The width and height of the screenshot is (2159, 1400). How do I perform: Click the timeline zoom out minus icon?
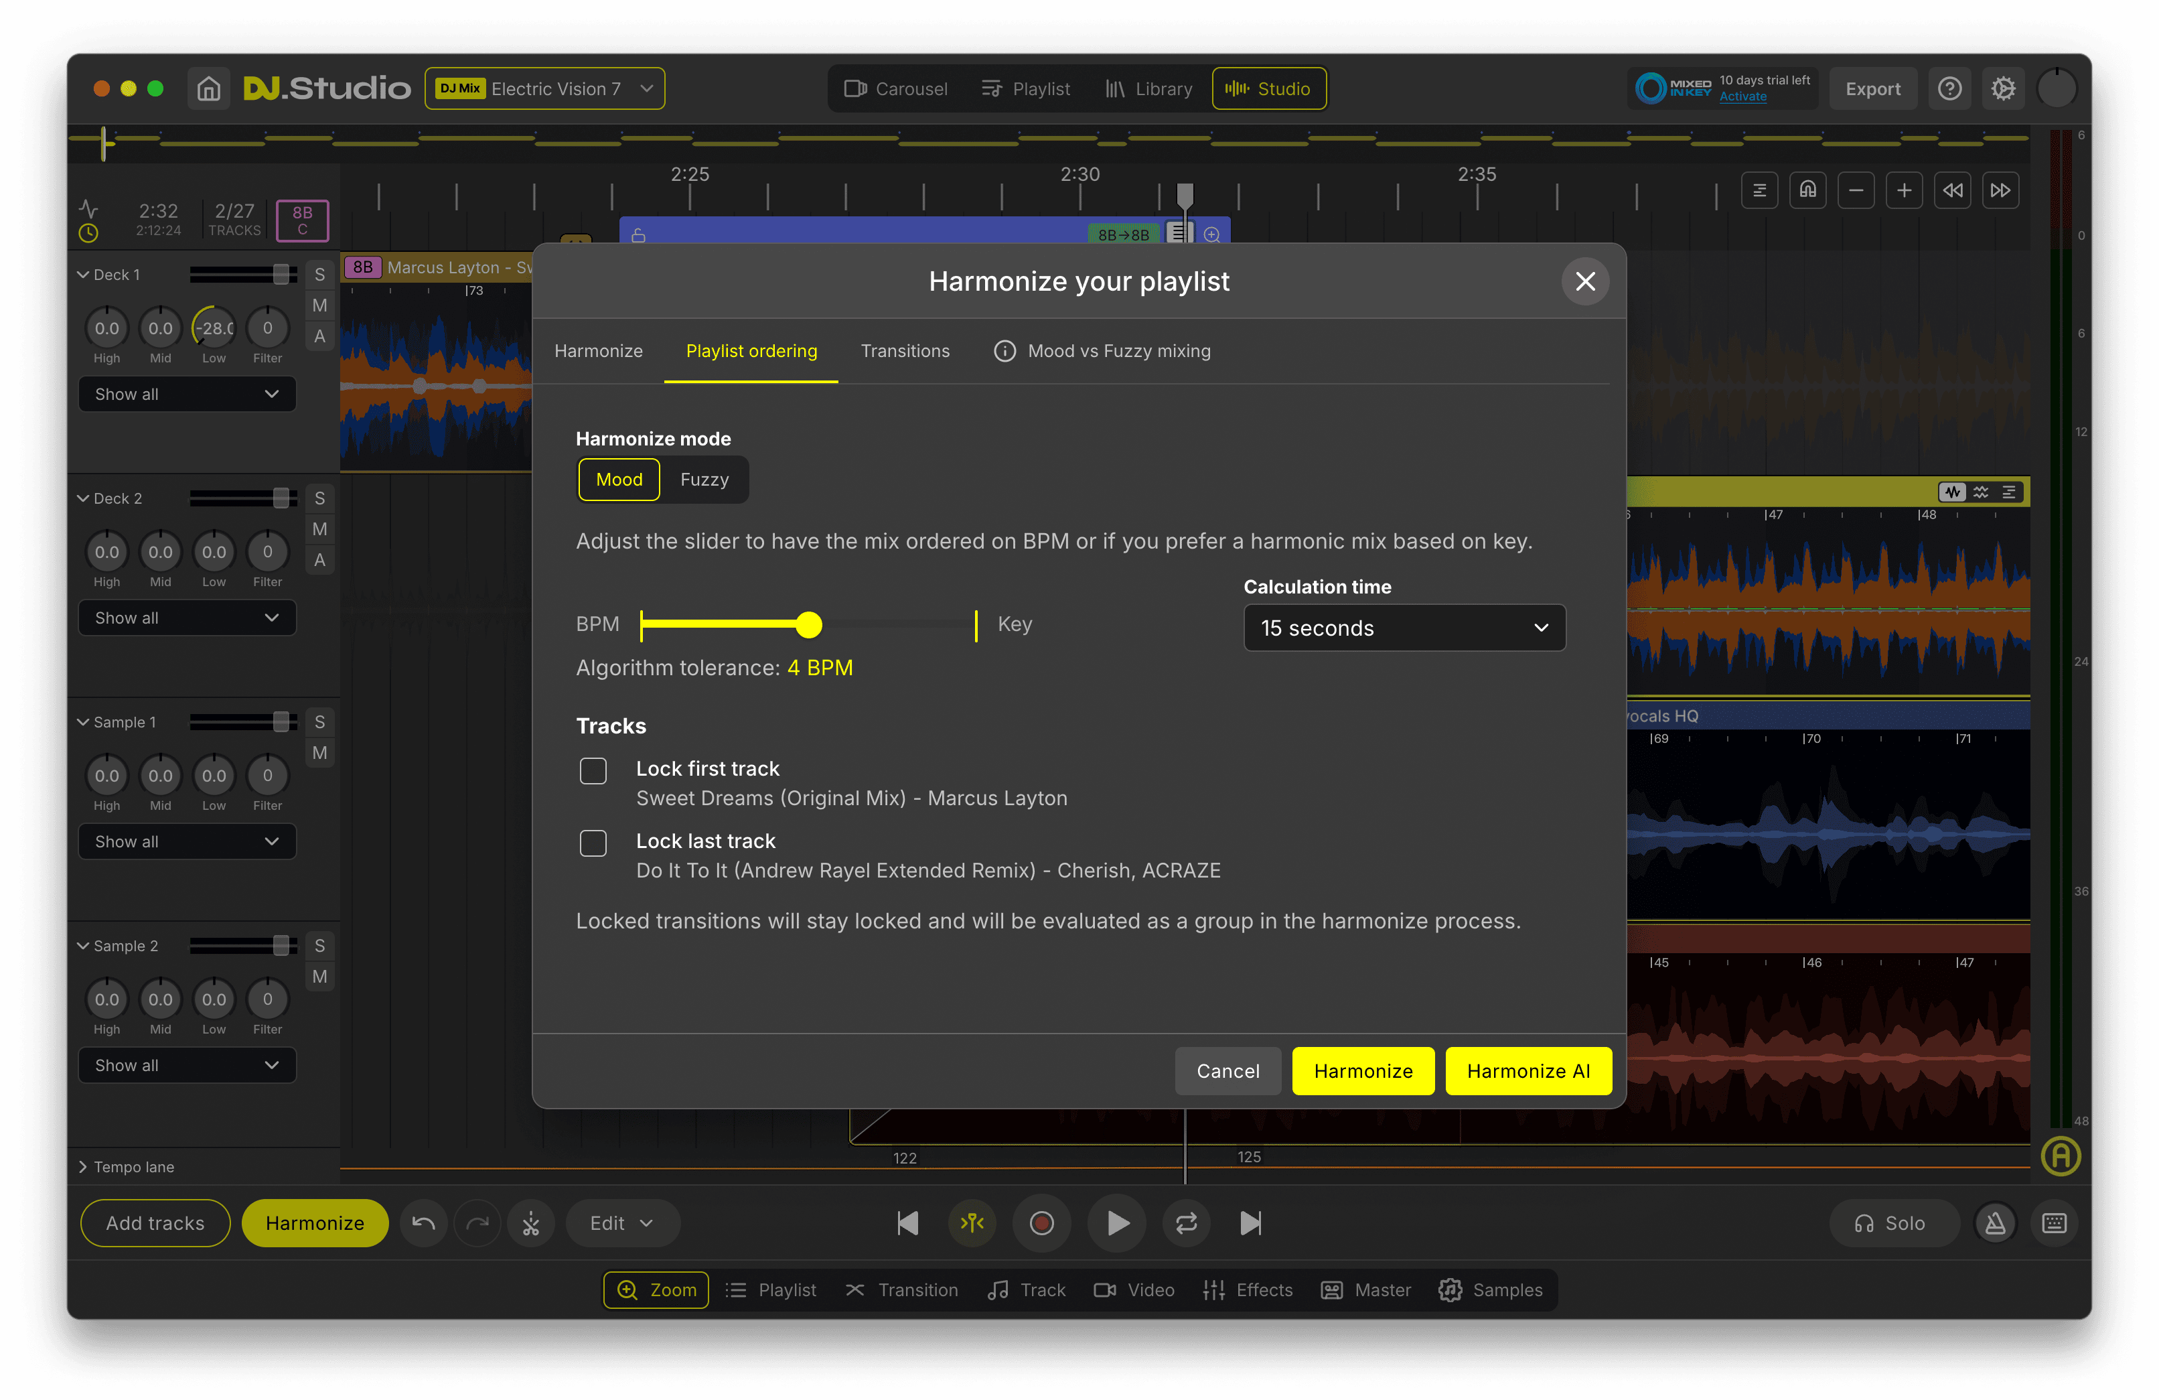tap(1856, 190)
